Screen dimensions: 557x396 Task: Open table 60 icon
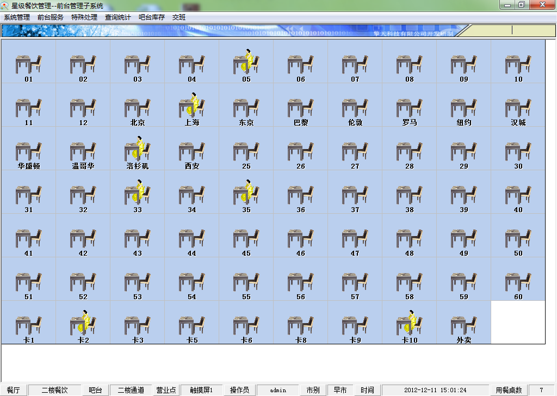tap(518, 280)
